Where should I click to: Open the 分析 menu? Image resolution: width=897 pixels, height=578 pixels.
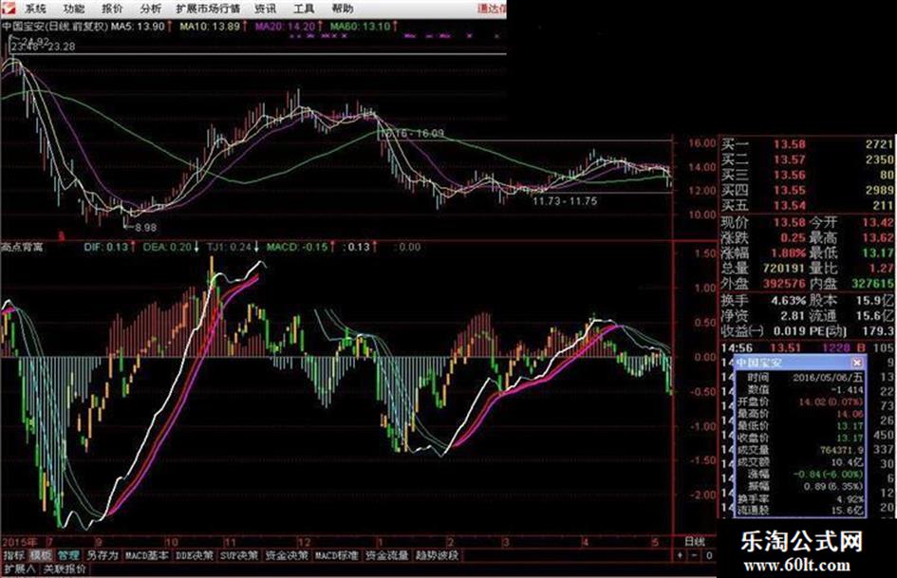point(151,9)
